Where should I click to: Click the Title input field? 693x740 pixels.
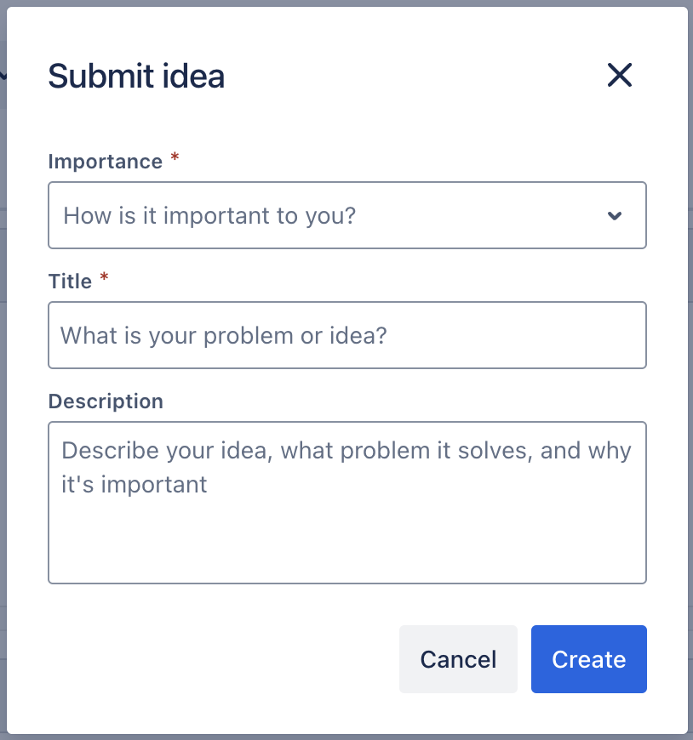(346, 335)
